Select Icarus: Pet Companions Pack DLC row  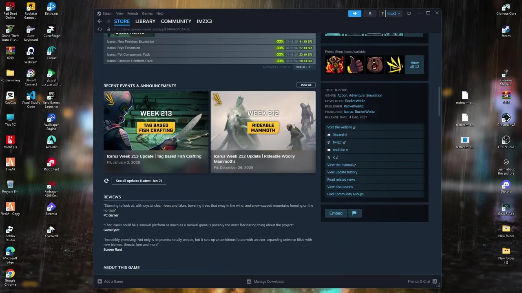tap(209, 55)
